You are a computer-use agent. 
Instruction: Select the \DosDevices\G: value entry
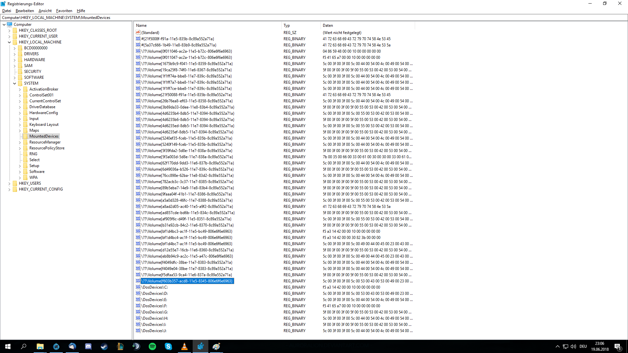[155, 312]
